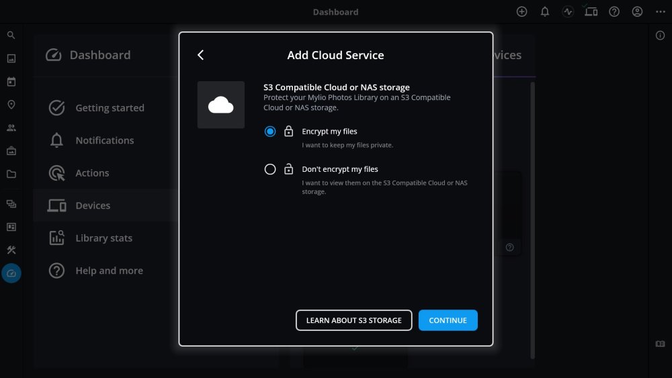This screenshot has height=378, width=672.
Task: Click the Devices panel scrollbar
Action: pyautogui.click(x=532, y=220)
